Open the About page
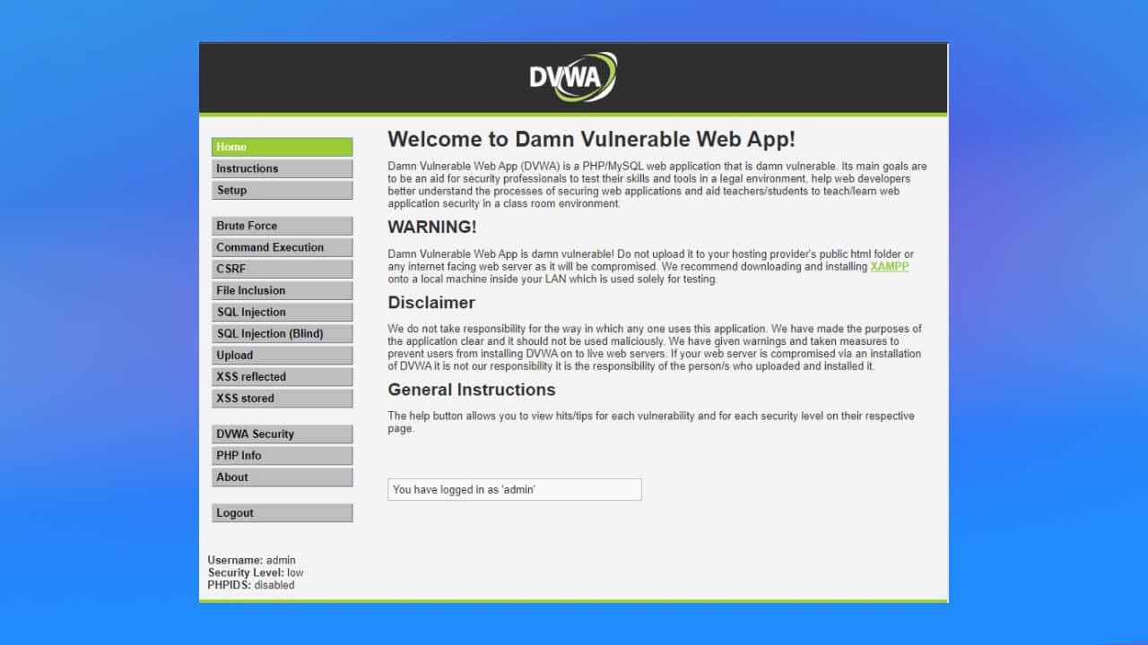Image resolution: width=1148 pixels, height=645 pixels. [283, 477]
